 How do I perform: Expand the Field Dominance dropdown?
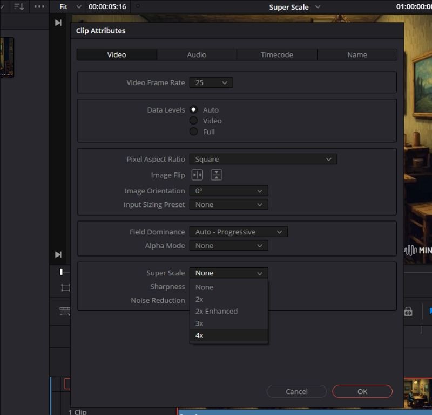238,231
